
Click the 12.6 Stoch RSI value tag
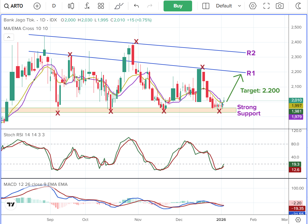click(x=295, y=170)
